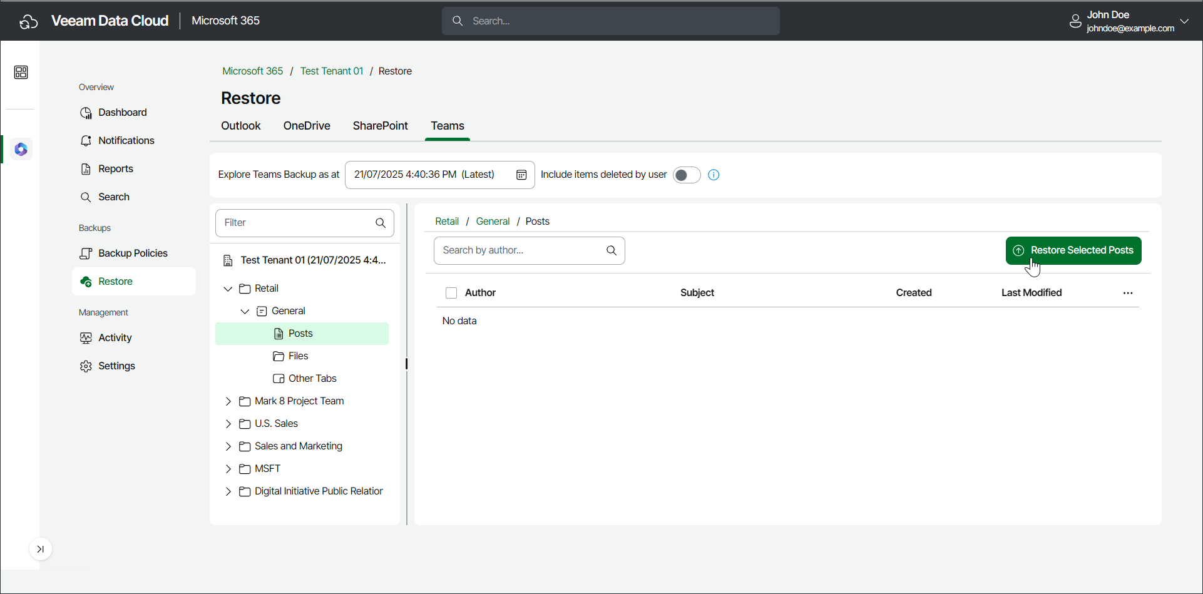Viewport: 1203px width, 594px height.
Task: Click the Veeam Data Cloud logo icon
Action: (x=28, y=21)
